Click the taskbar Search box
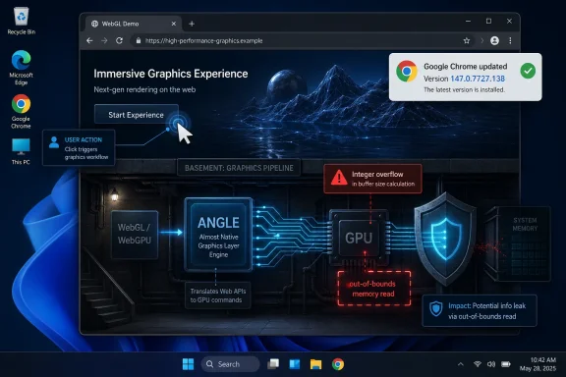 [x=230, y=364]
